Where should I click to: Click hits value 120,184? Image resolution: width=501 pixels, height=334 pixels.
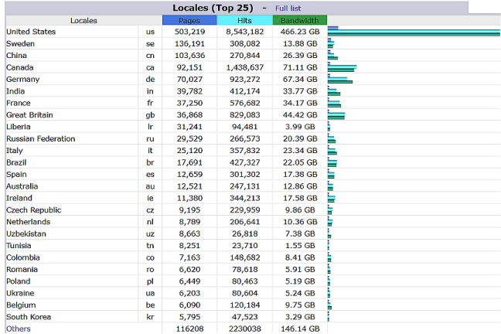[x=245, y=305]
